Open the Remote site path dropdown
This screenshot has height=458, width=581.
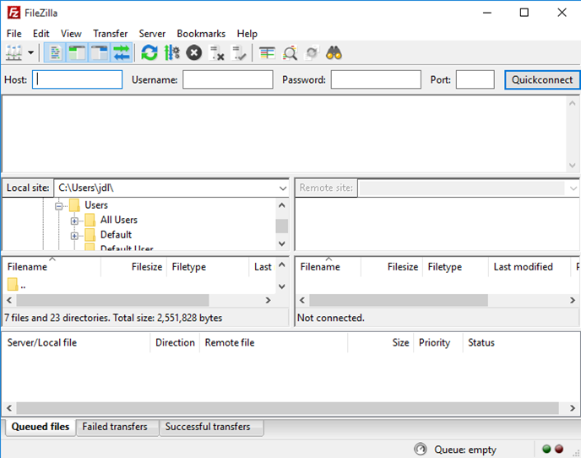point(573,188)
